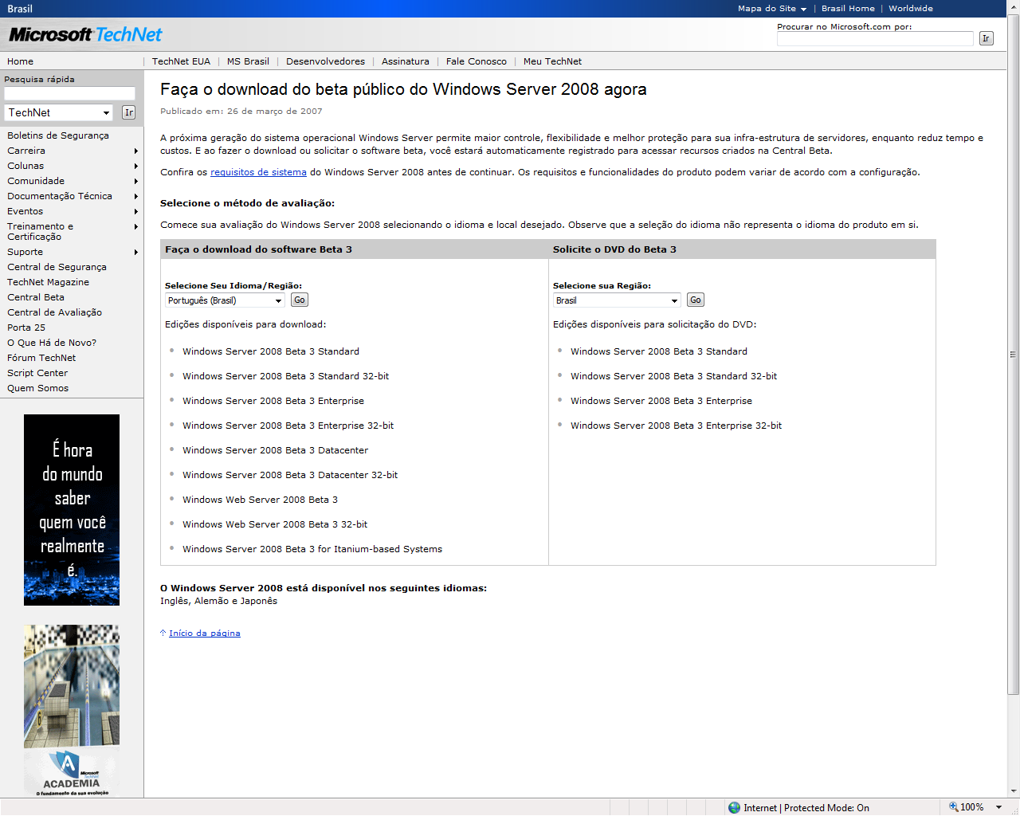Click the Academia banner image

(72, 710)
